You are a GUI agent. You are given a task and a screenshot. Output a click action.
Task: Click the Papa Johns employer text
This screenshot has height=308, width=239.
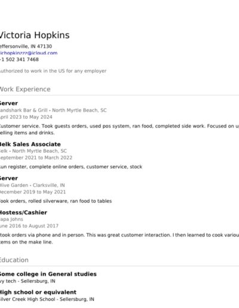(11, 219)
